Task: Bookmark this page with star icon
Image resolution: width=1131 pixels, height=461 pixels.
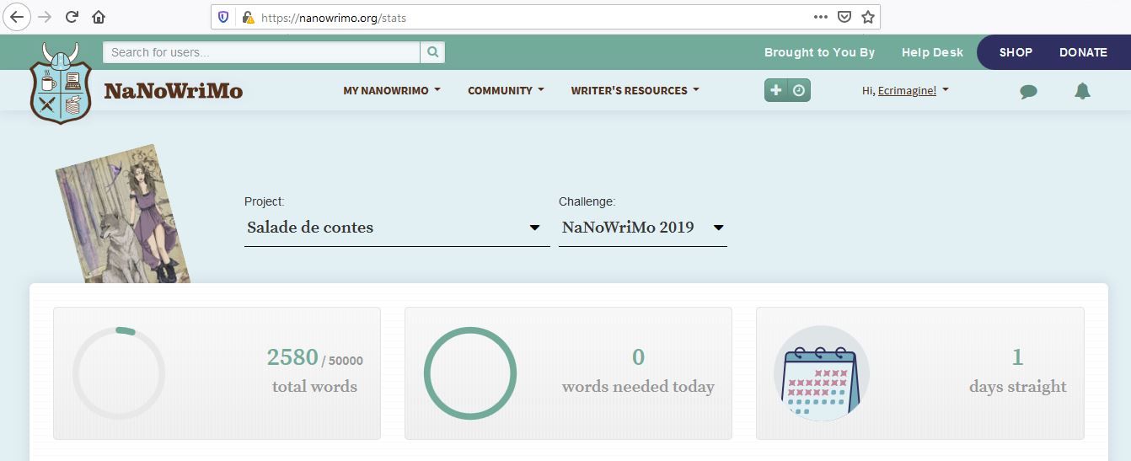Action: (867, 17)
